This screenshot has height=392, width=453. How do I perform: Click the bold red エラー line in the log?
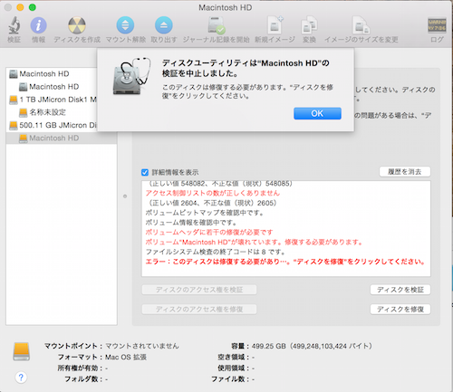coord(285,262)
